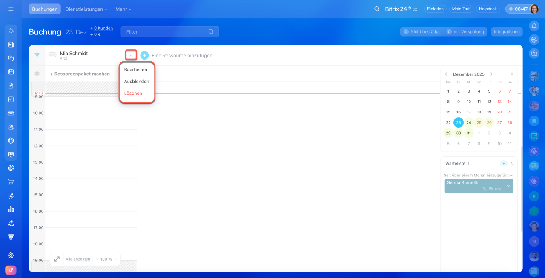Collapse the Warteliste panel
The height and width of the screenshot is (278, 545).
(x=512, y=163)
